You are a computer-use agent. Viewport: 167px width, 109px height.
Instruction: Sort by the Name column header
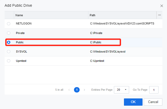coord(19,15)
